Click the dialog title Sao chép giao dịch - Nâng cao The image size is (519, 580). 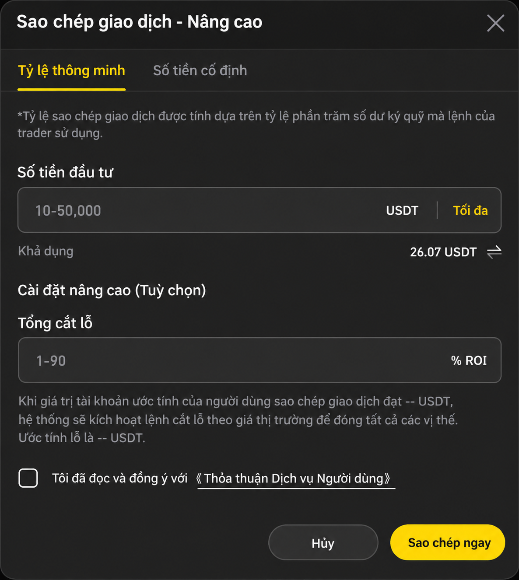(x=139, y=22)
